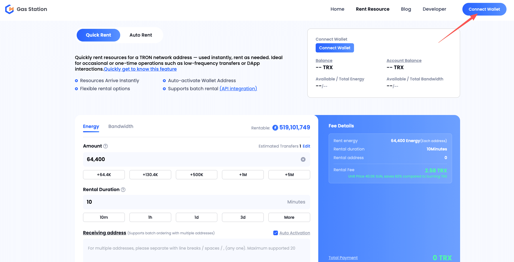Click the '0 TRX' total payment value
This screenshot has width=514, height=262.
click(442, 258)
